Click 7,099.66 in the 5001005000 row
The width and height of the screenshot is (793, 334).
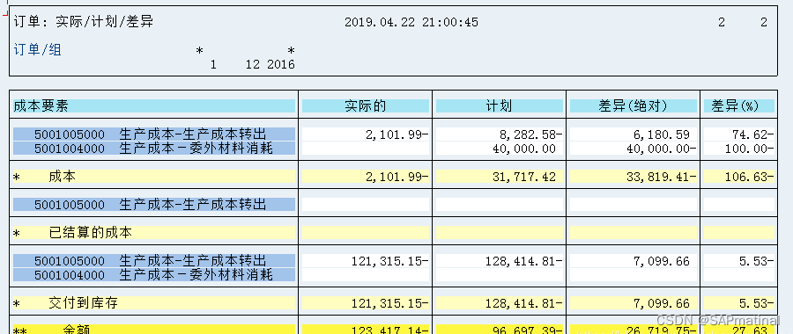point(662,261)
